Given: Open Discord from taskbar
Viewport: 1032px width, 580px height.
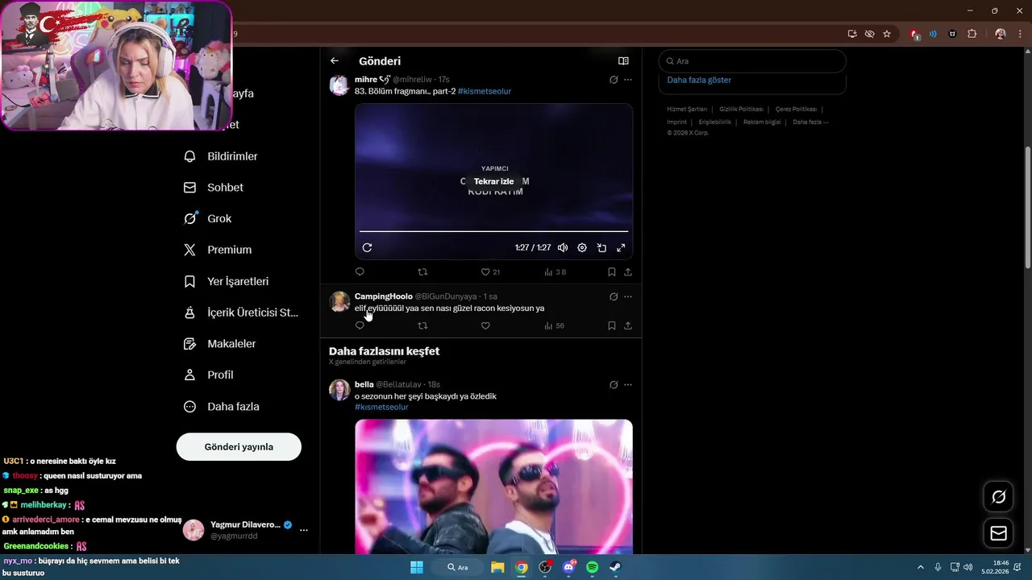Looking at the screenshot, I should tap(569, 567).
